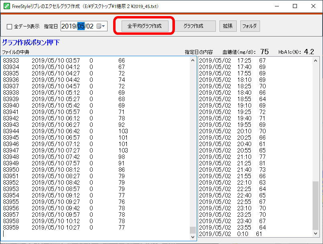This screenshot has height=244, width=323.
Task: Maximize the FreeStyle window
Action: 295,6
